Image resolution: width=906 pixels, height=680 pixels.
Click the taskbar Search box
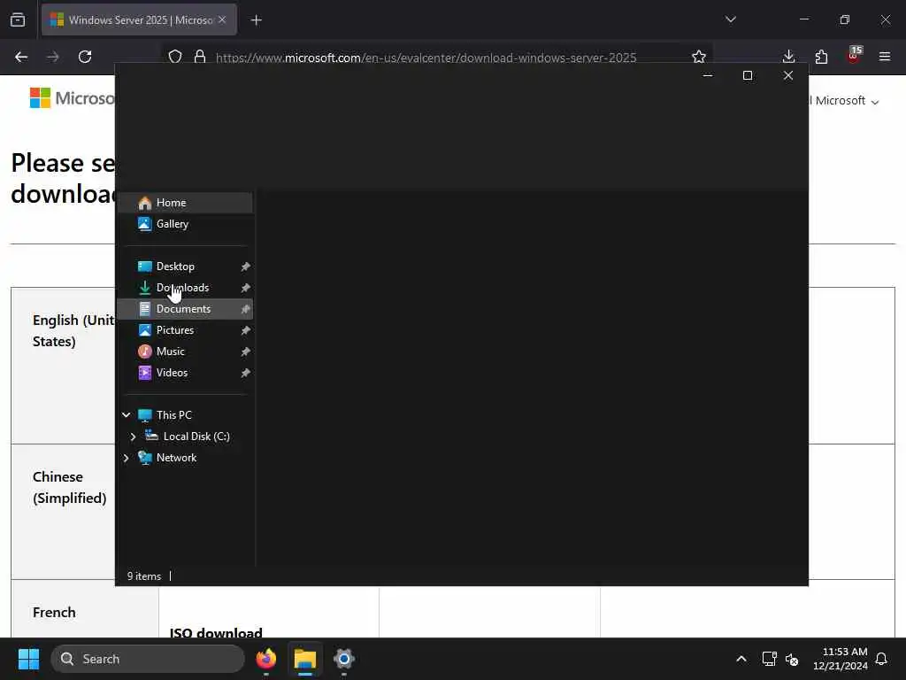148,659
